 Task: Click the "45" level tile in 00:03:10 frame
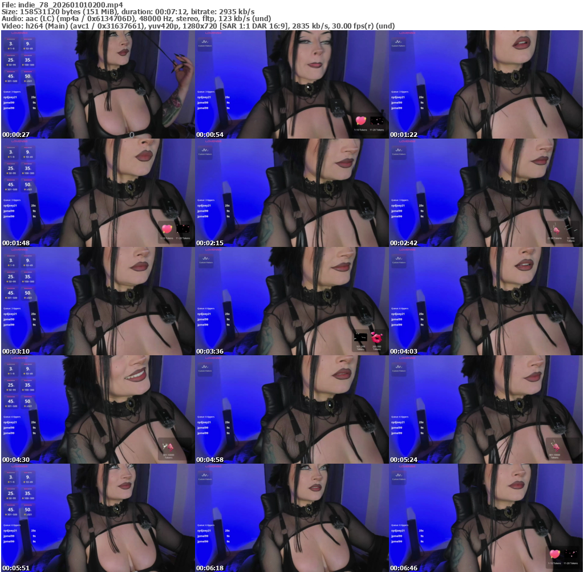pos(11,294)
